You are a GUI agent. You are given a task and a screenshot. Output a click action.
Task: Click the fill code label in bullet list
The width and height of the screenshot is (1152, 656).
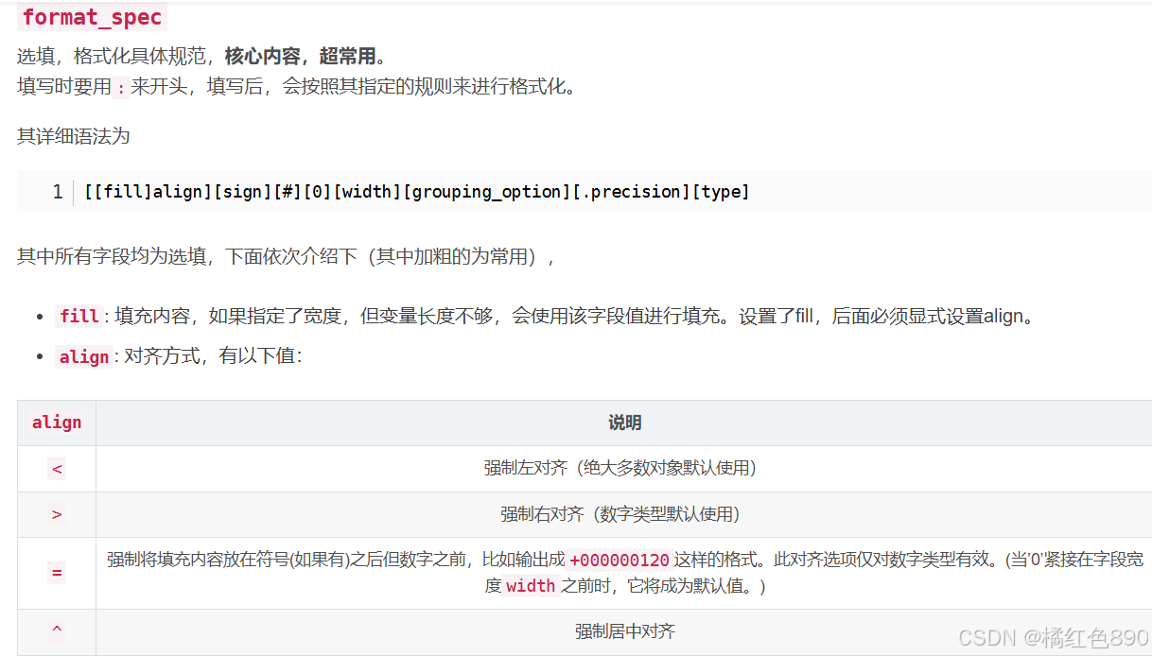[x=79, y=317]
